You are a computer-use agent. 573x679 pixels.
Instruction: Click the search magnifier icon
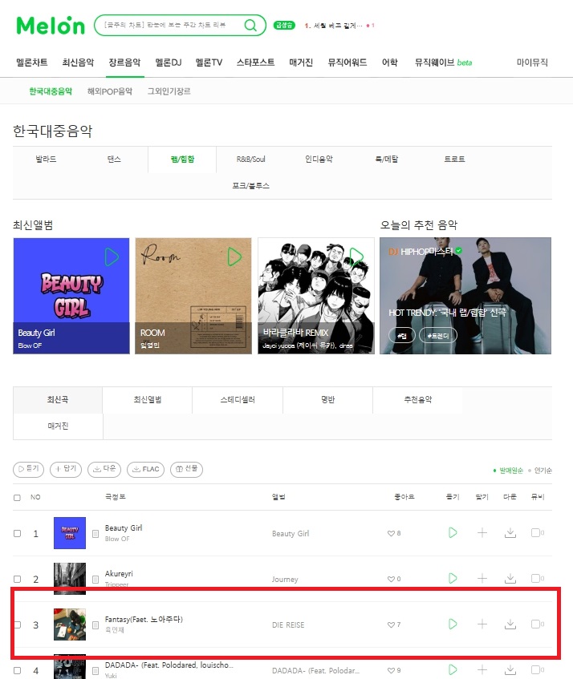(250, 25)
